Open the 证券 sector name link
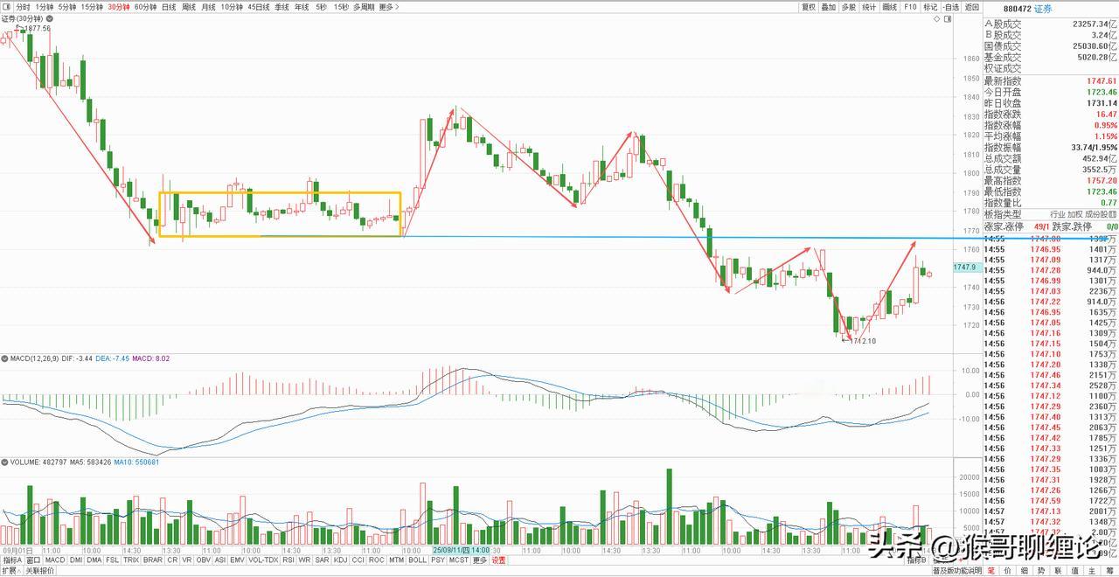 click(x=1043, y=9)
